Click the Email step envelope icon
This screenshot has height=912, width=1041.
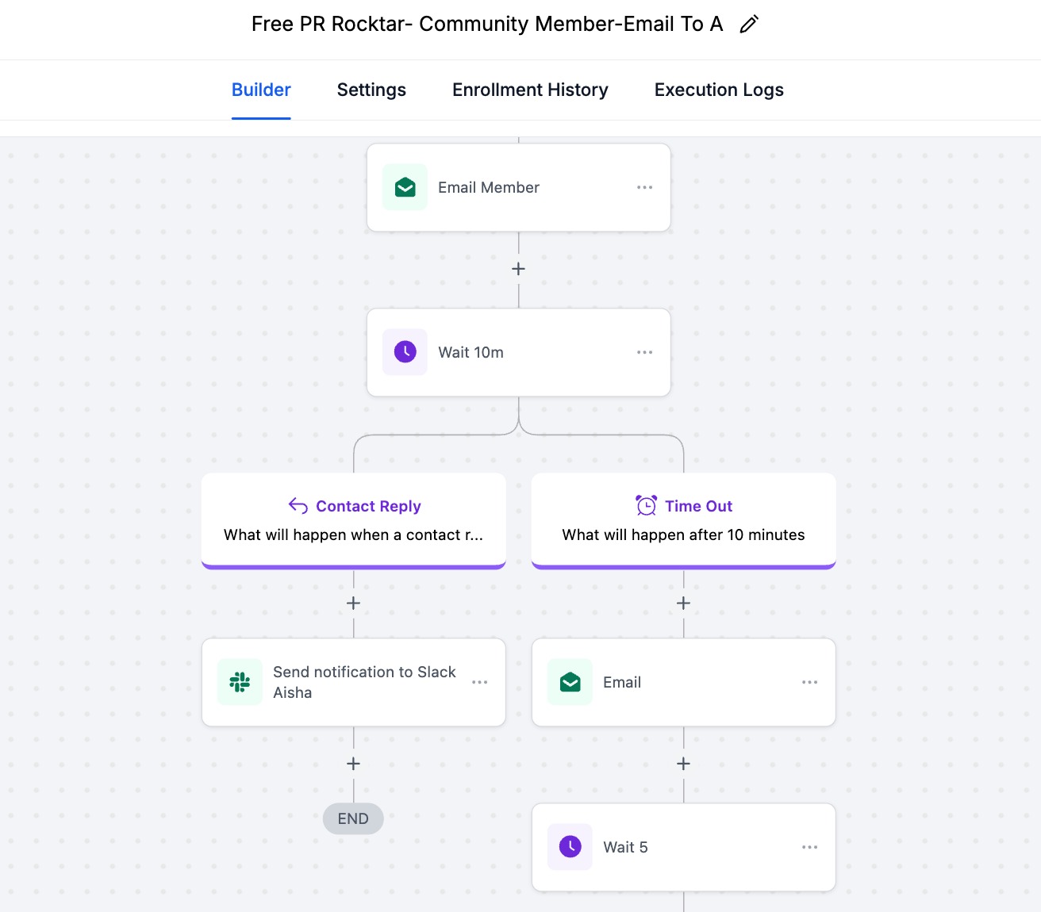click(x=570, y=682)
